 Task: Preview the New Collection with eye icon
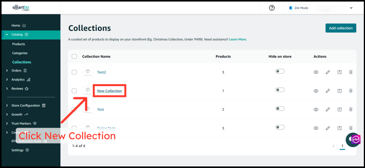click(x=316, y=91)
